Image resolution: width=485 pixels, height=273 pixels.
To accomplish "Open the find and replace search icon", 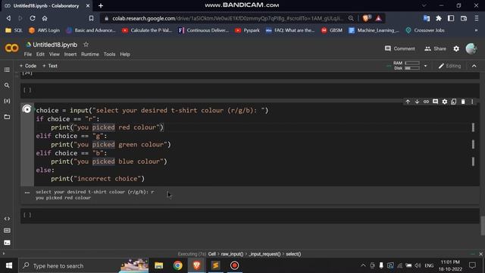I will [x=7, y=86].
